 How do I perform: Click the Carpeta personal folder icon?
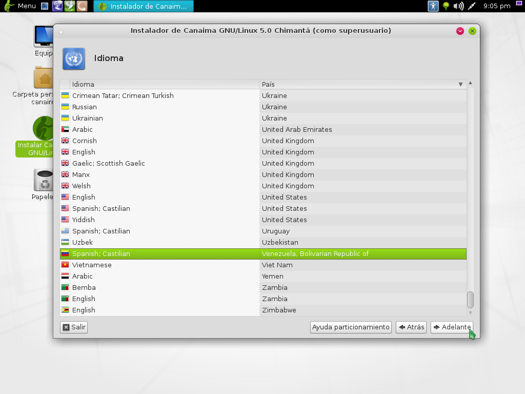[43, 78]
